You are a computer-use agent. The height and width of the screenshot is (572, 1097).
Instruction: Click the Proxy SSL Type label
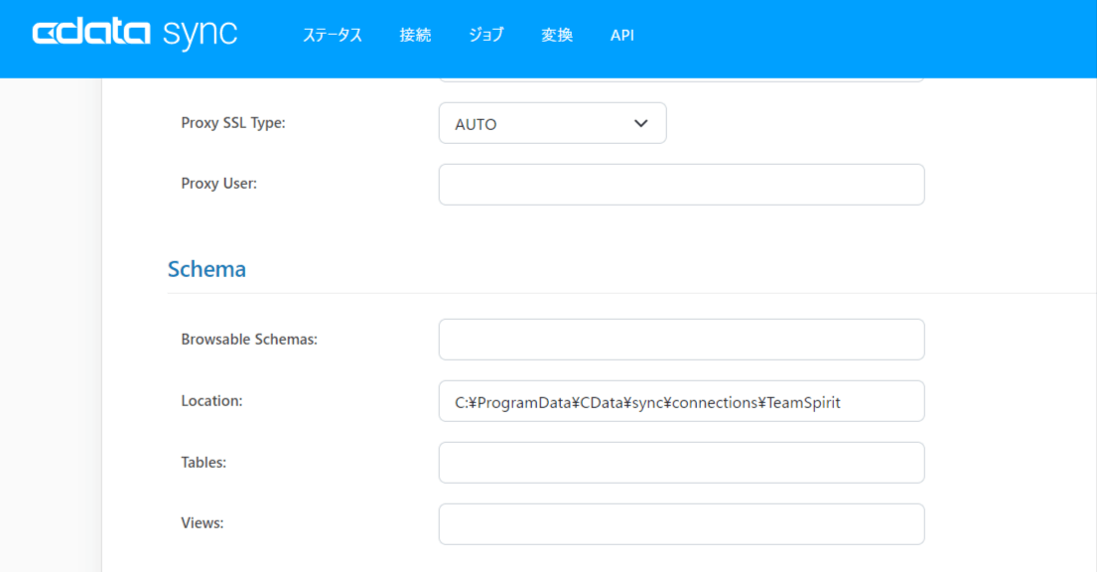pyautogui.click(x=233, y=122)
